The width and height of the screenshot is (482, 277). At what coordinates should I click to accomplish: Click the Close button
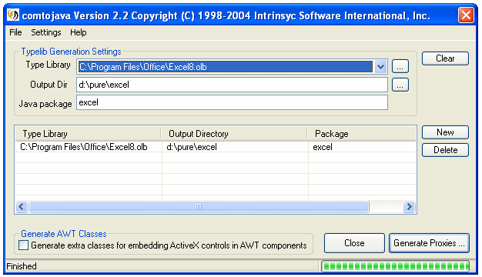[354, 243]
